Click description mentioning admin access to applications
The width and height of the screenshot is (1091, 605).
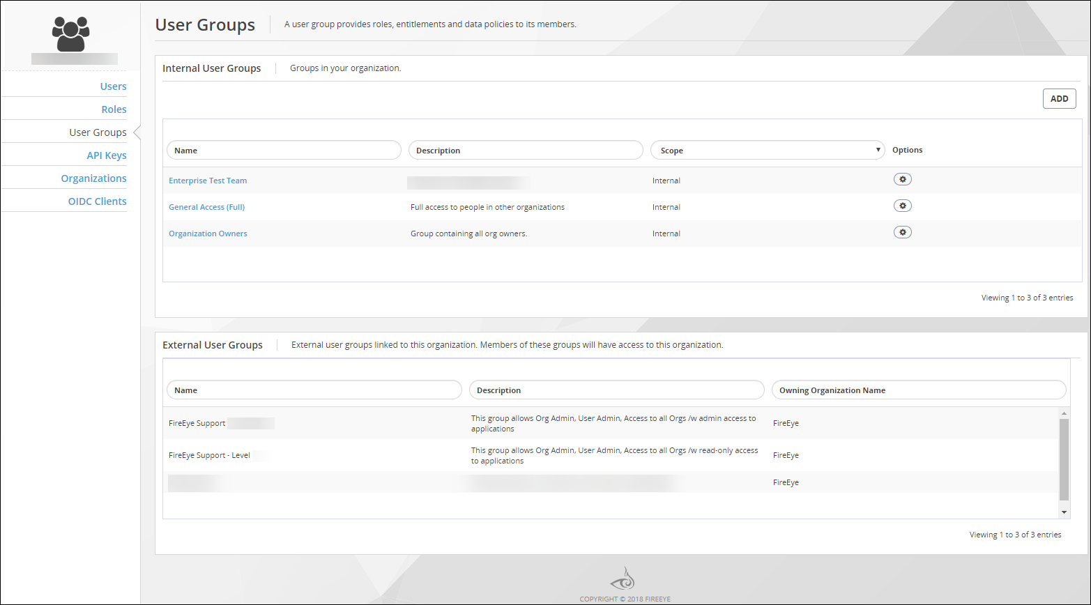613,424
